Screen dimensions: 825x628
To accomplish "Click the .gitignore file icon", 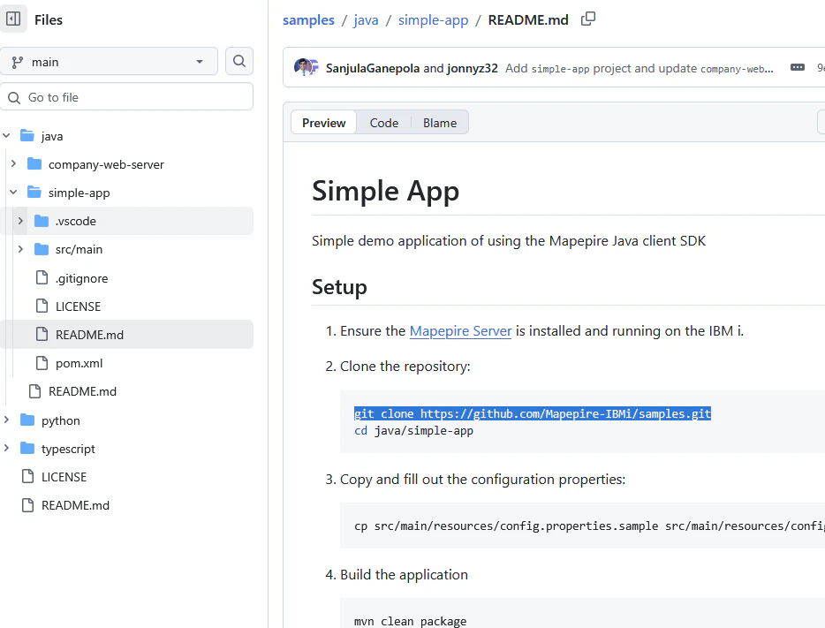I will pos(42,277).
